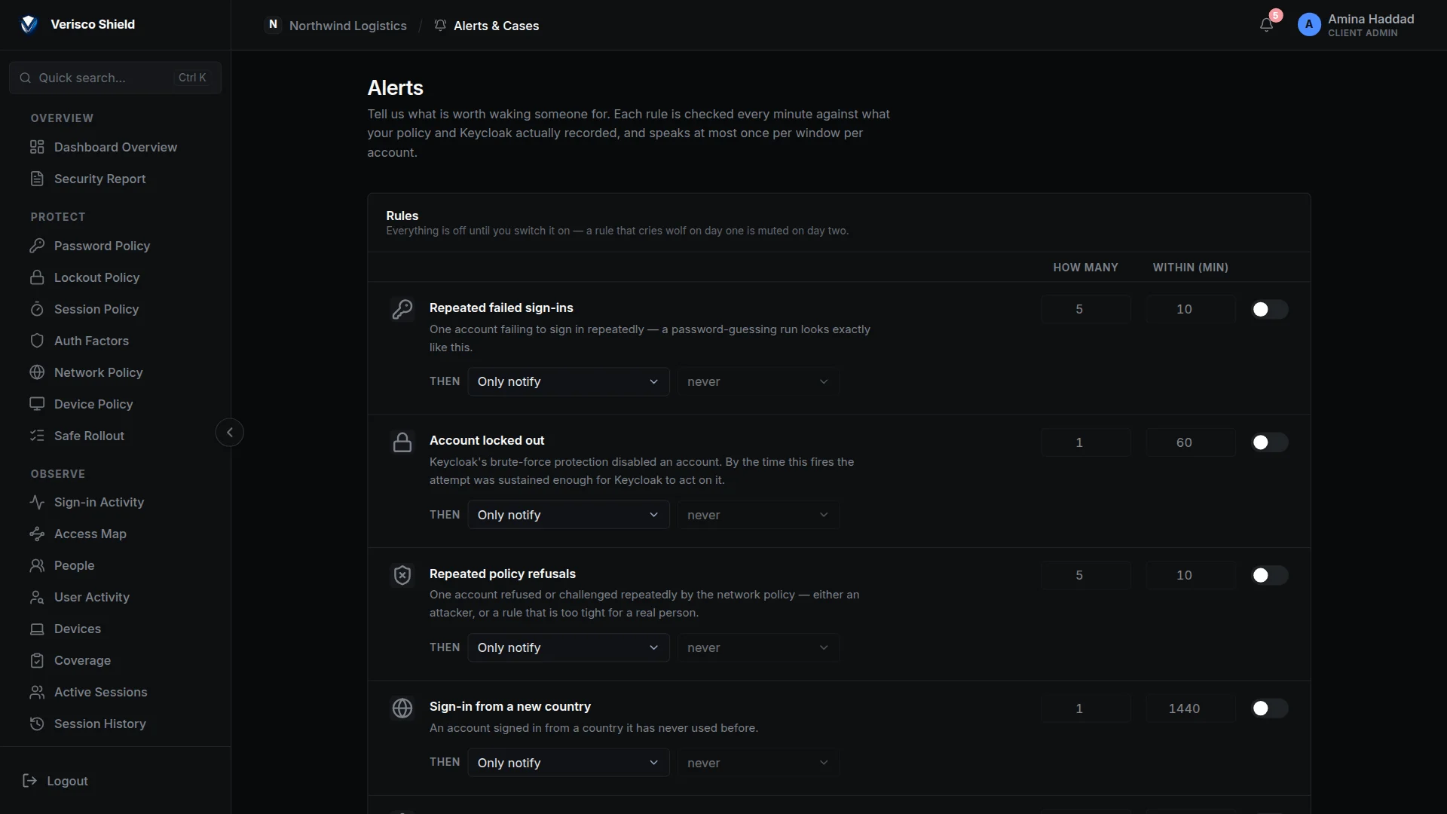Open 'never' dropdown for Account locked out
1447x814 pixels.
tap(758, 515)
